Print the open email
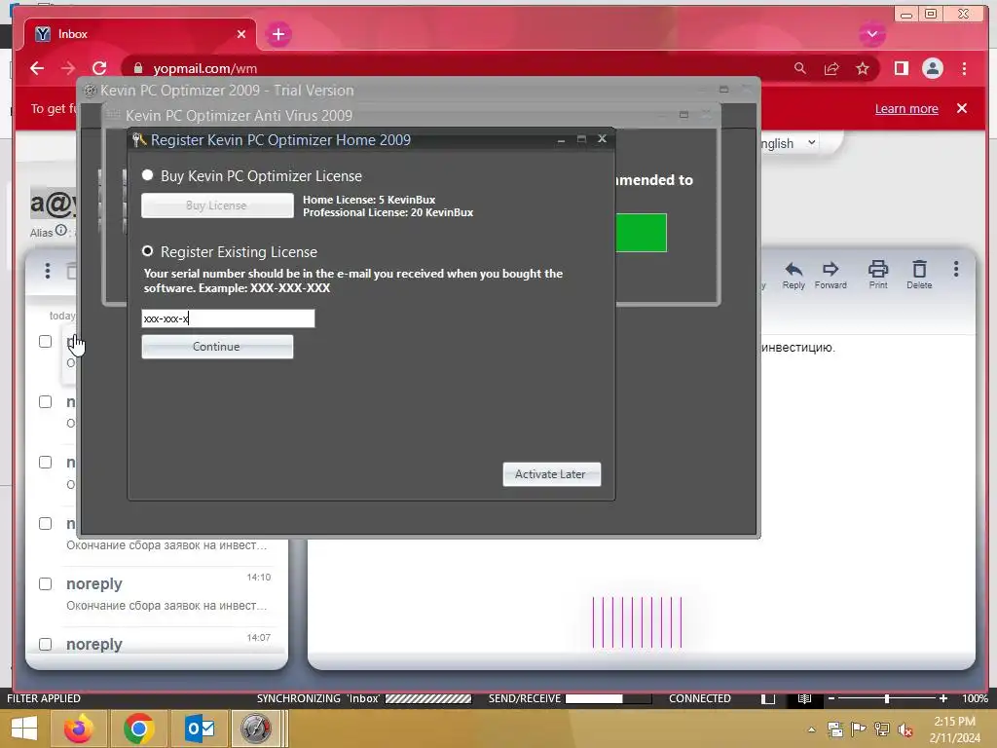The width and height of the screenshot is (997, 748). click(878, 275)
